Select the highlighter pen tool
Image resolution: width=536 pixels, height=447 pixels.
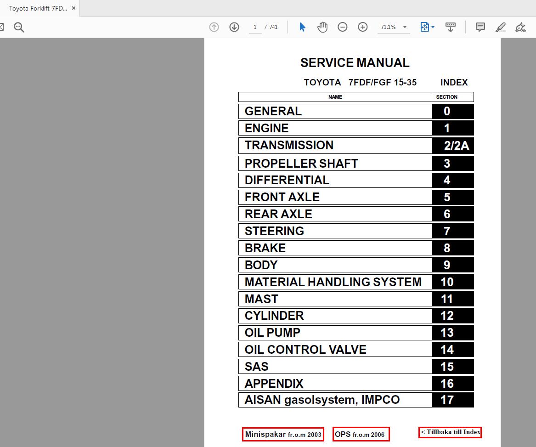(x=501, y=27)
